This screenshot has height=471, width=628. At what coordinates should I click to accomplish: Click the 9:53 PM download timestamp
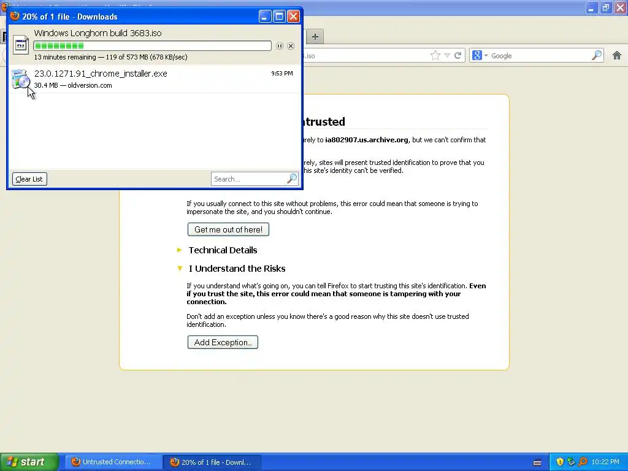(282, 74)
